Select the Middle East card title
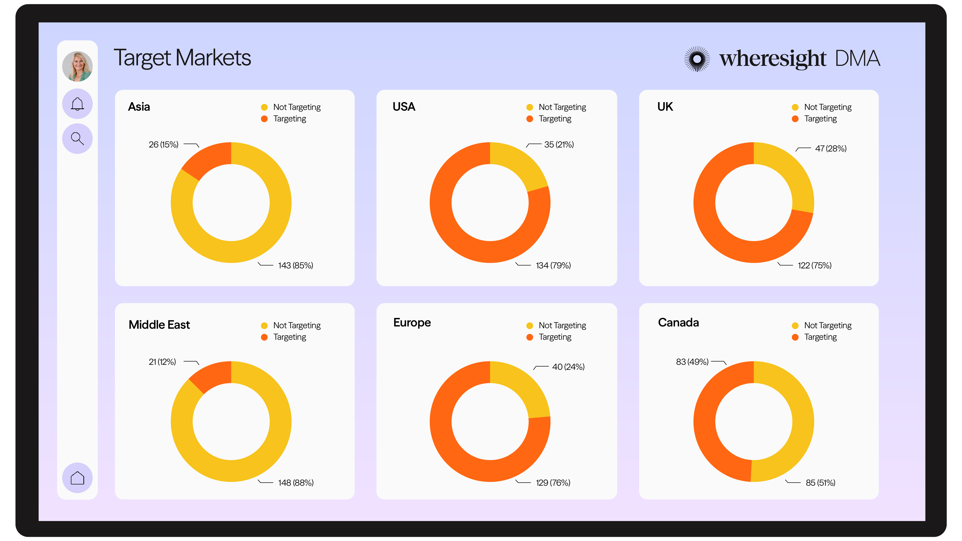The image size is (962, 541). click(x=159, y=324)
